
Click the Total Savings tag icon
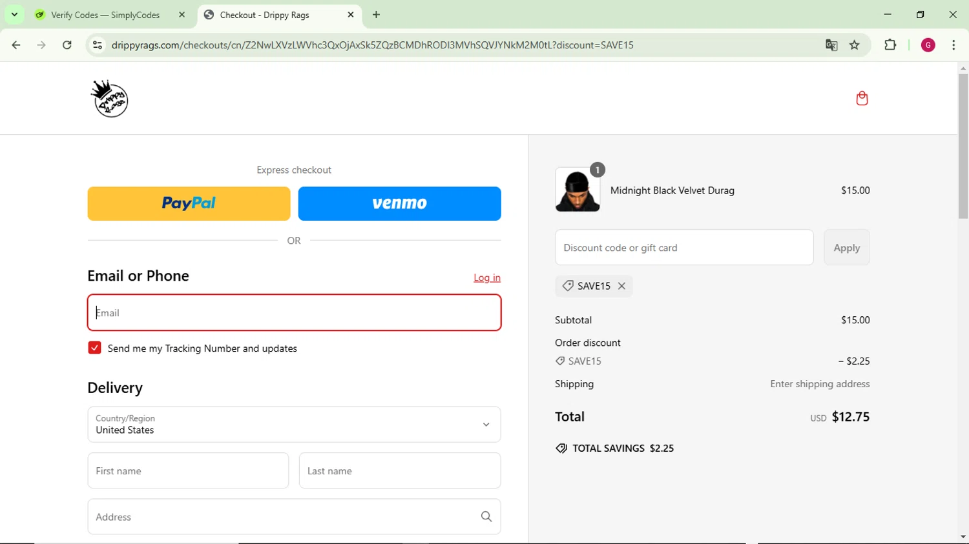coord(561,448)
